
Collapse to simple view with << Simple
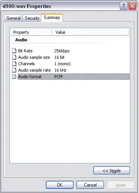pos(112,171)
